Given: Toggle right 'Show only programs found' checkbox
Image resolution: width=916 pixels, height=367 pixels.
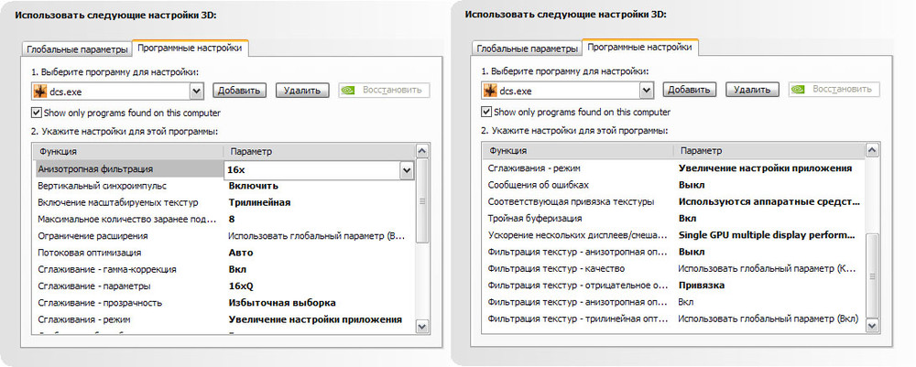Looking at the screenshot, I should 486,112.
